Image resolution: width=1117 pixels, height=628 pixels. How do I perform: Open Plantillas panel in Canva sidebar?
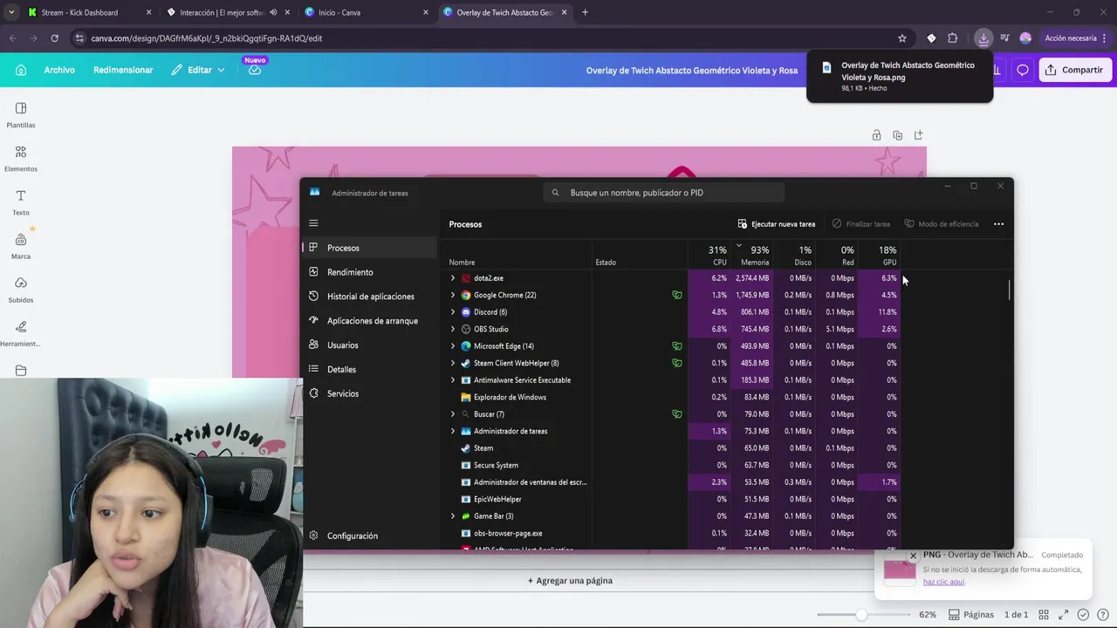tap(21, 114)
